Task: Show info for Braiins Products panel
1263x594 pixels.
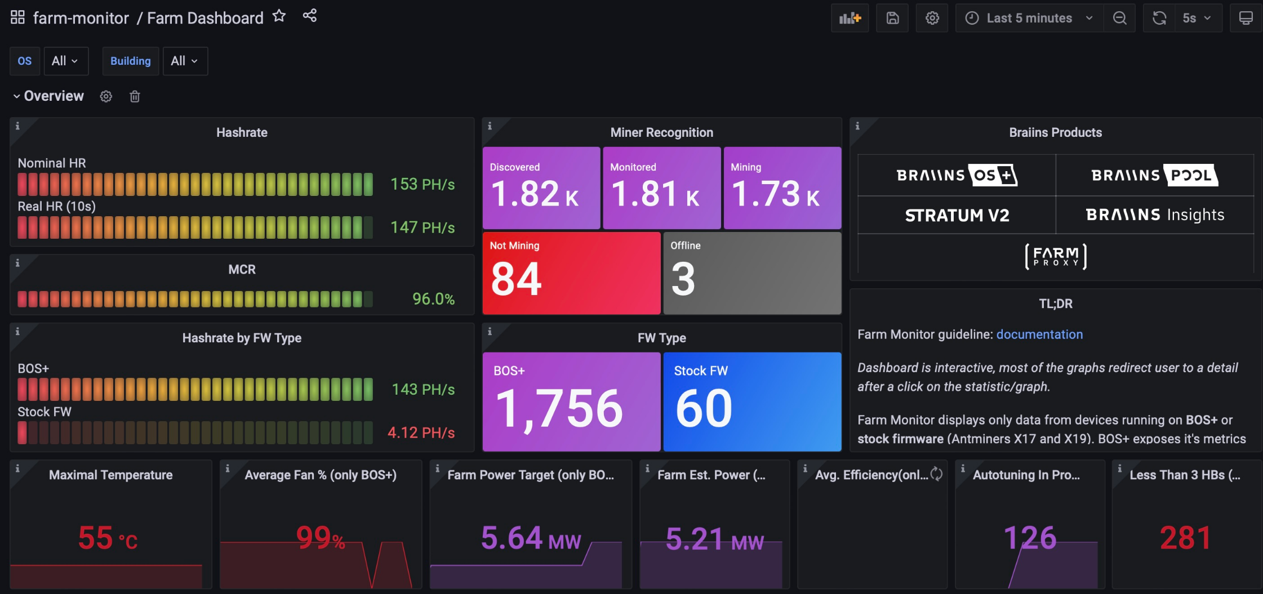Action: [x=857, y=126]
